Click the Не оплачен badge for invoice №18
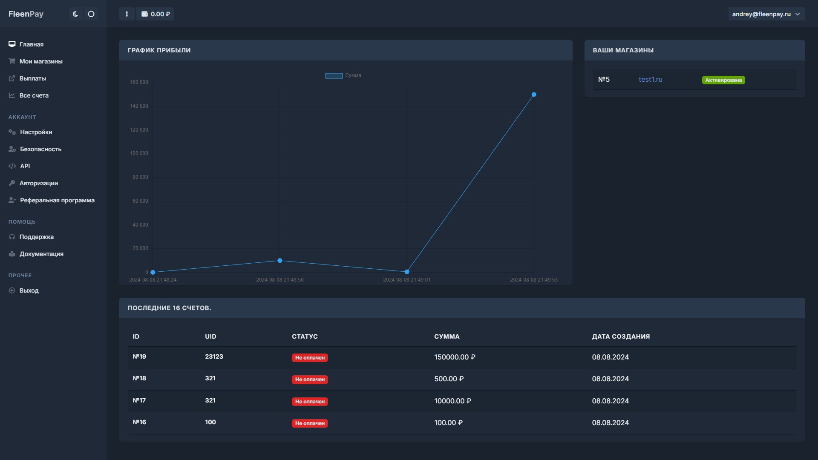818x460 pixels. coord(310,379)
